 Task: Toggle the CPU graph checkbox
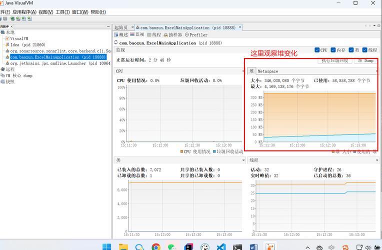pos(317,50)
